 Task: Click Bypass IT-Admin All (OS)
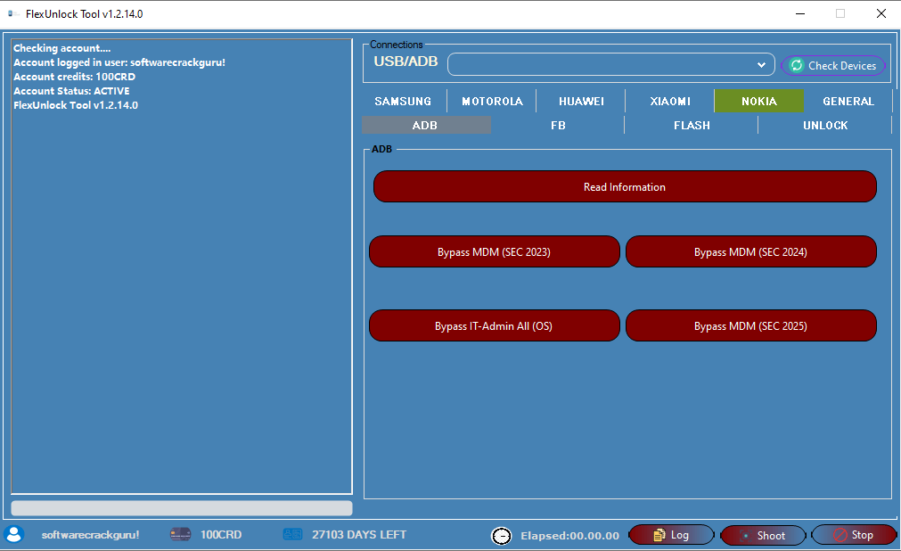494,325
